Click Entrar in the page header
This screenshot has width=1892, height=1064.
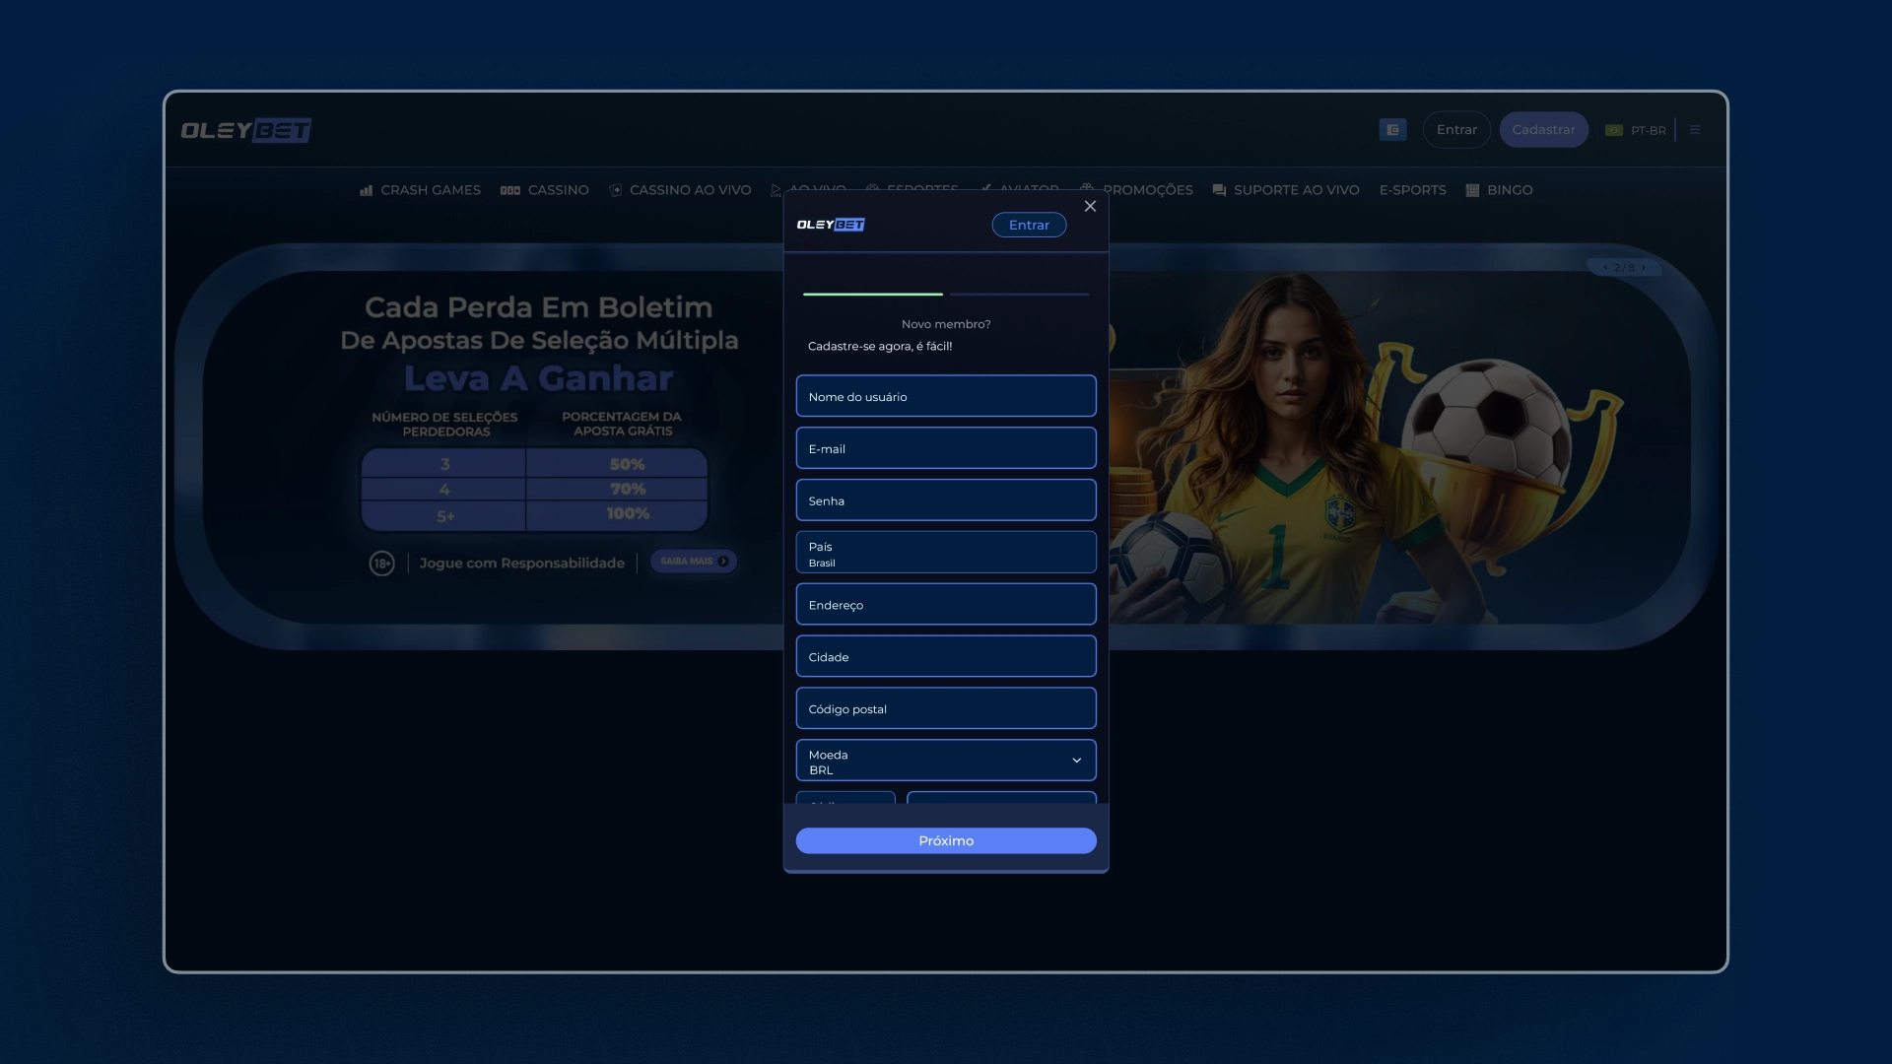coord(1456,129)
